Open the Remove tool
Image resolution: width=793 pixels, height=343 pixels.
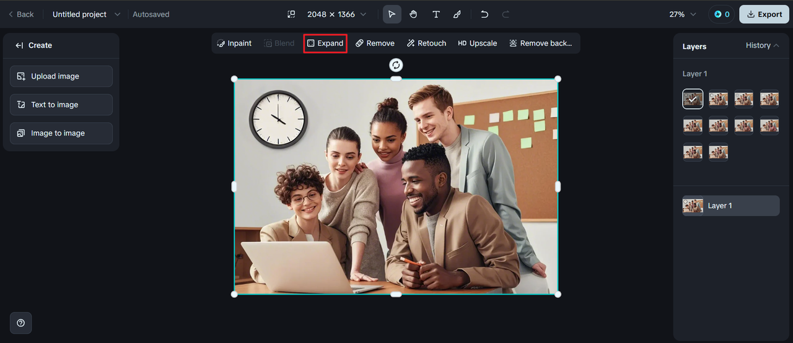click(375, 43)
